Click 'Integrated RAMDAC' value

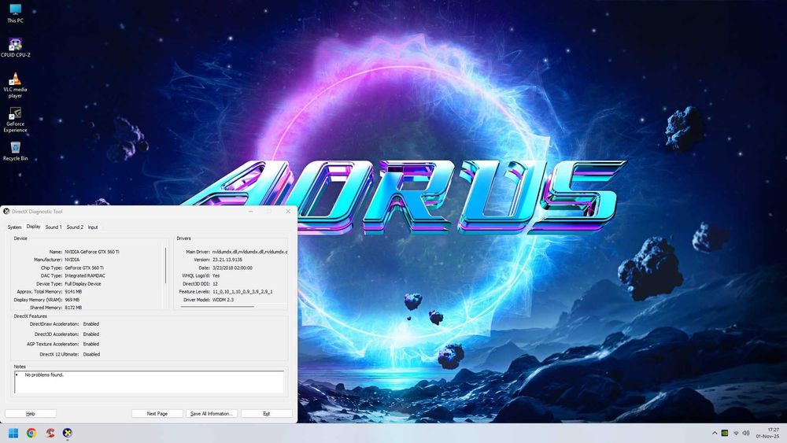pos(85,276)
